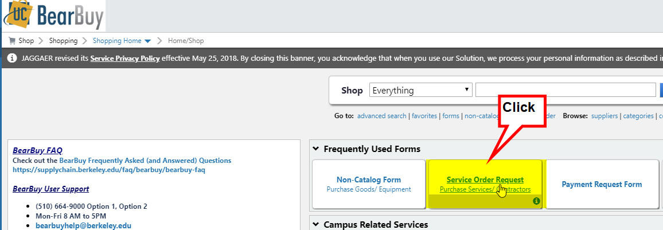Click green info icon on Service Order card

point(536,201)
